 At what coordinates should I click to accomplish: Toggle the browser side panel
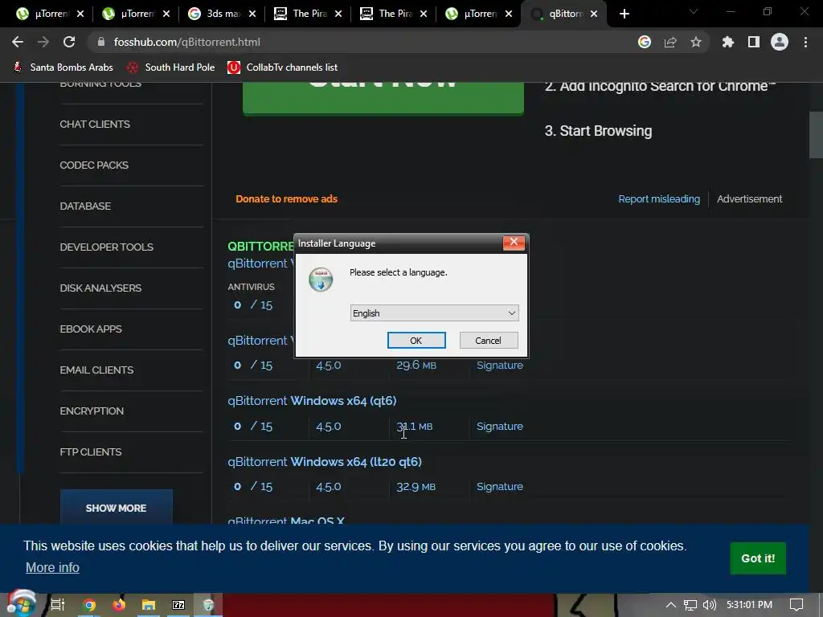[x=754, y=42]
